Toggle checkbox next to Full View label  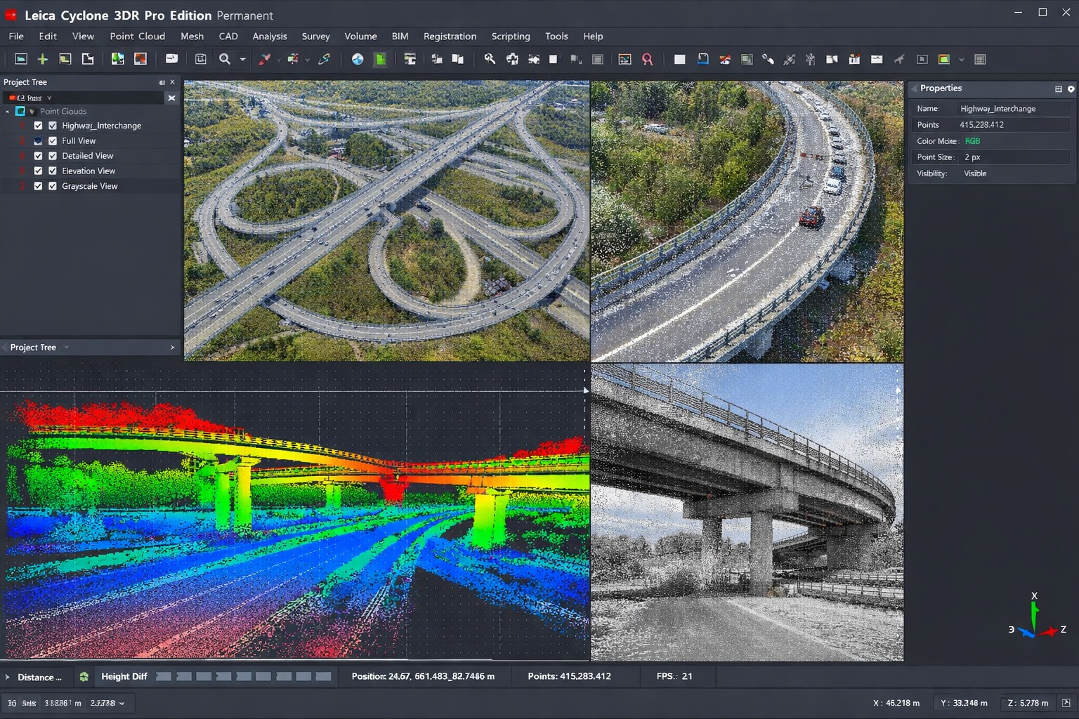click(x=53, y=141)
